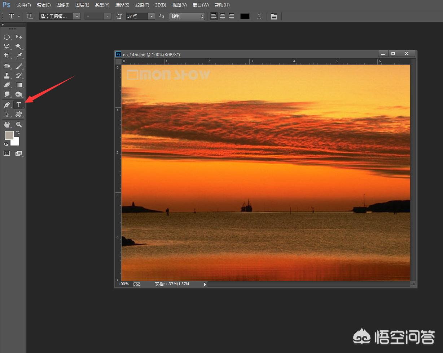This screenshot has height=353, width=443.
Task: Click the Gradient tool
Action: 19,85
